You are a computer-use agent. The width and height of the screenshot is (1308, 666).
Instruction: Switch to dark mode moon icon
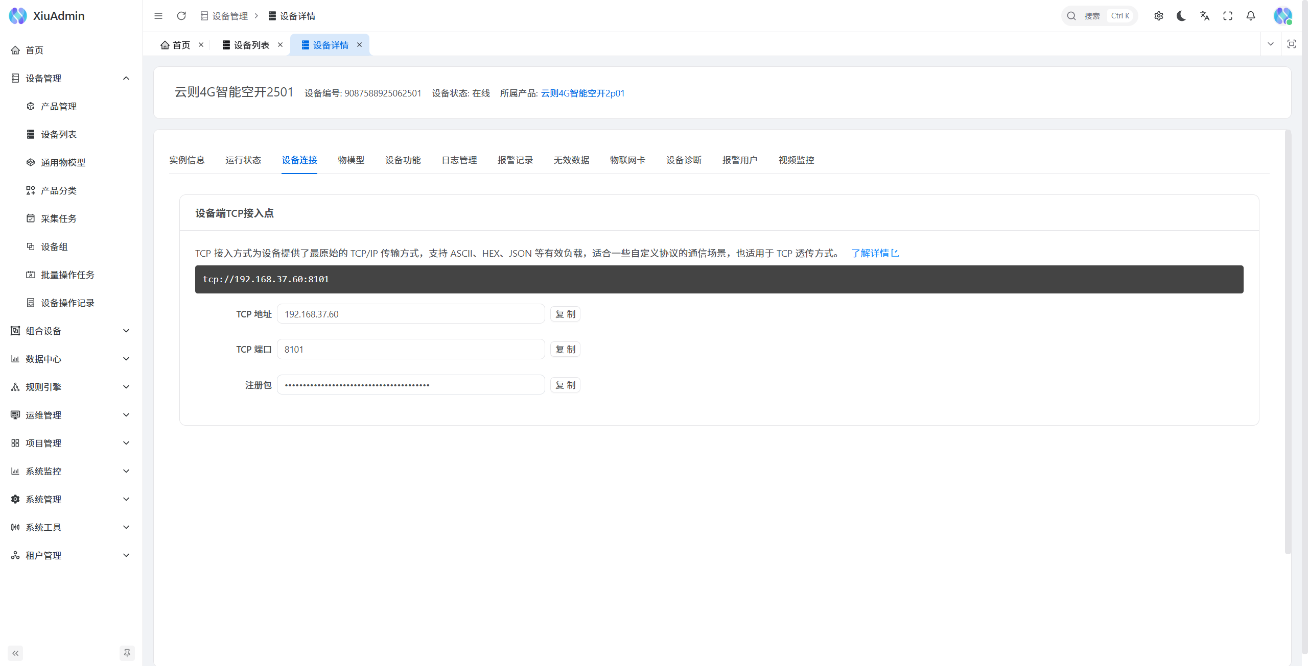[x=1181, y=16]
